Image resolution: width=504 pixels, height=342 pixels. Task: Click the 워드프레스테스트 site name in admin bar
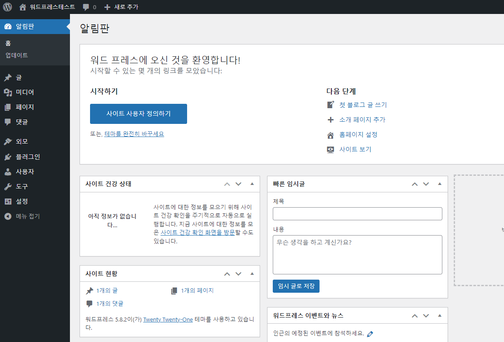pos(52,7)
